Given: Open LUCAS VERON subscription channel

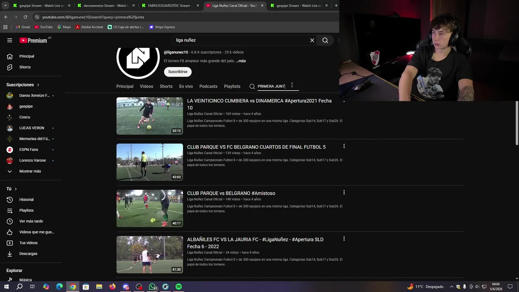Looking at the screenshot, I should [31, 128].
